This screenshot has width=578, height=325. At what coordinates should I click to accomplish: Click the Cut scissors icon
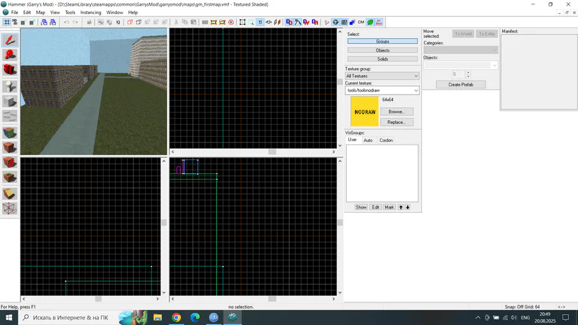coord(176,22)
